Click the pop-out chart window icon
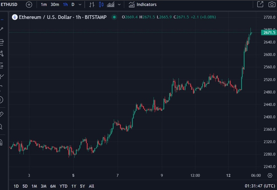This screenshot has height=190, width=277. (260, 4)
